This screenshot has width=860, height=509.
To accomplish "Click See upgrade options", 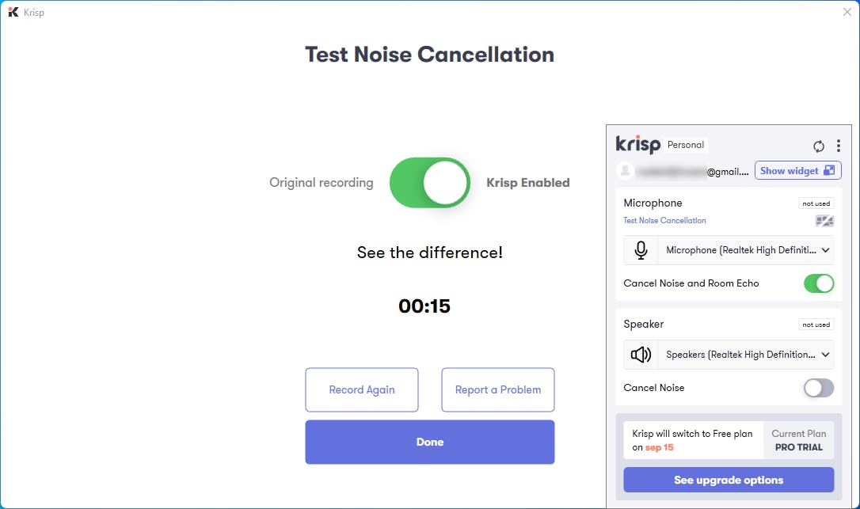I will click(729, 480).
